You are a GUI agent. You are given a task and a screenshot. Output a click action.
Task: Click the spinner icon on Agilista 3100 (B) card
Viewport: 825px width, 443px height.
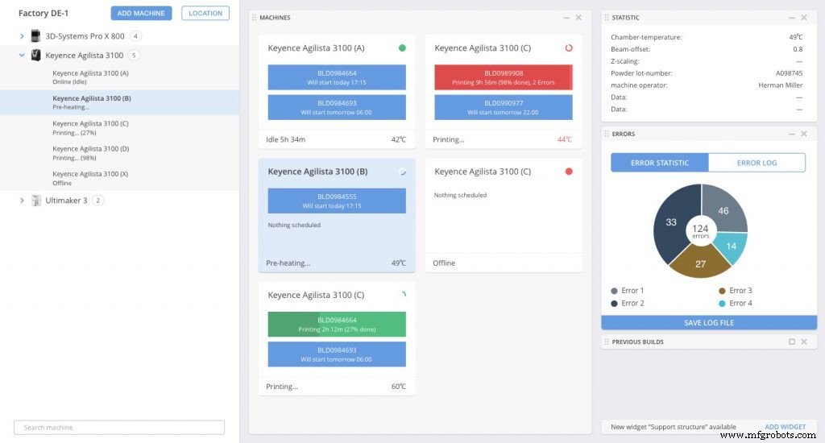[402, 172]
